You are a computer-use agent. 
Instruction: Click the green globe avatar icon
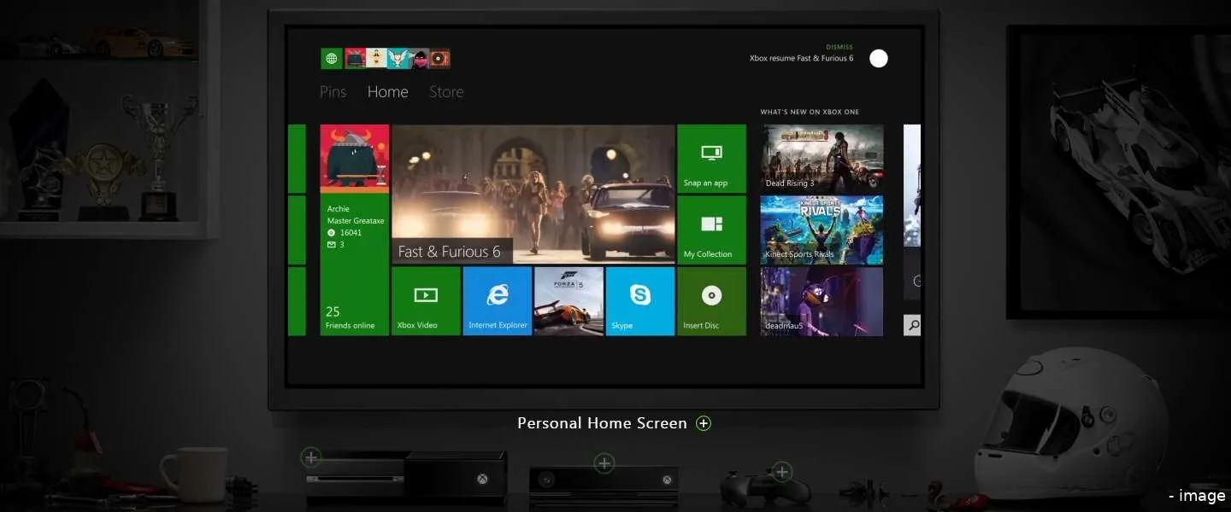pos(332,58)
